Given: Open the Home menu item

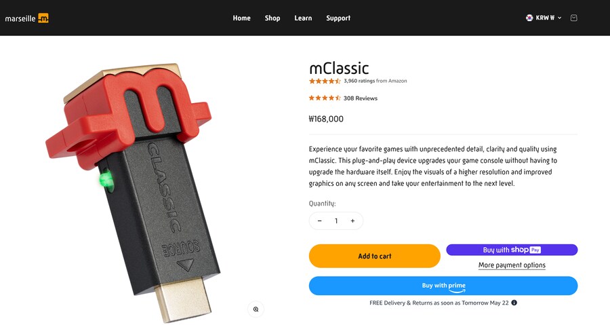Looking at the screenshot, I should [241, 18].
